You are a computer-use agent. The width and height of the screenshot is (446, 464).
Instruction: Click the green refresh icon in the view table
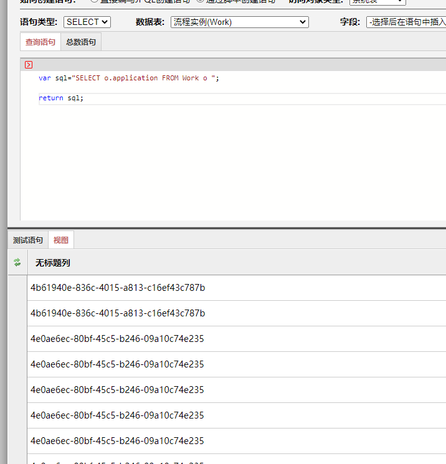coord(17,263)
